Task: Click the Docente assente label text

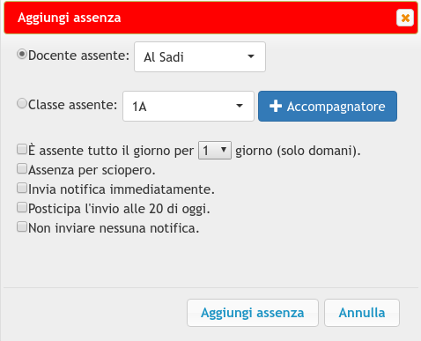Action: pos(78,56)
